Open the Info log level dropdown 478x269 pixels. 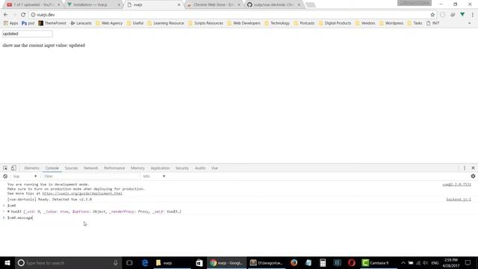pyautogui.click(x=155, y=176)
